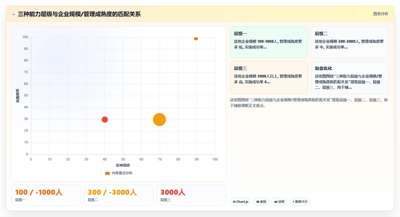
Task: Open the 复盘优化 info card
Action: pyautogui.click(x=350, y=78)
